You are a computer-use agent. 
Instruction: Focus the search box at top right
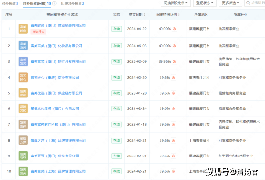tap(254, 3)
